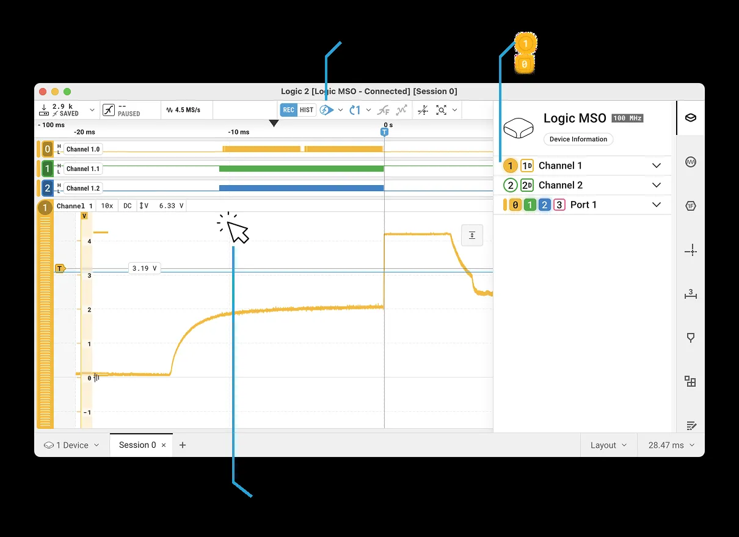Screen dimensions: 739x537
Task: Start capture with the running-trigger play icon
Action: 327,110
